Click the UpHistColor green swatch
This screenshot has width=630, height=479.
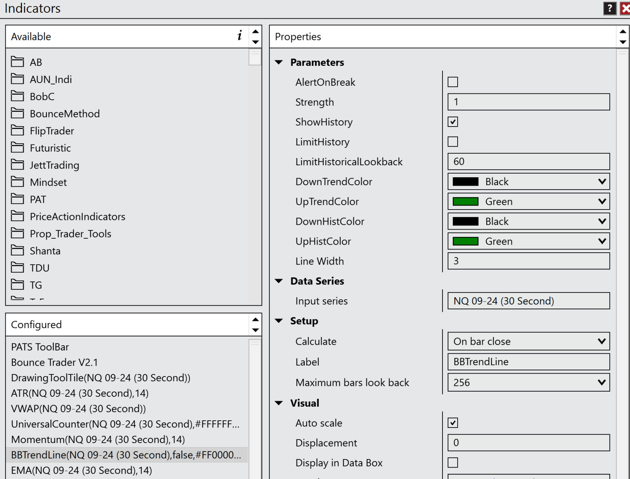(466, 241)
